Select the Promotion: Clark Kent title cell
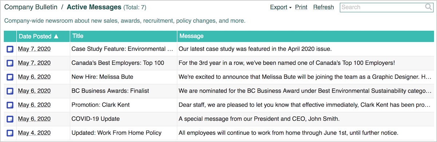The width and height of the screenshot is (437, 142). [123, 105]
